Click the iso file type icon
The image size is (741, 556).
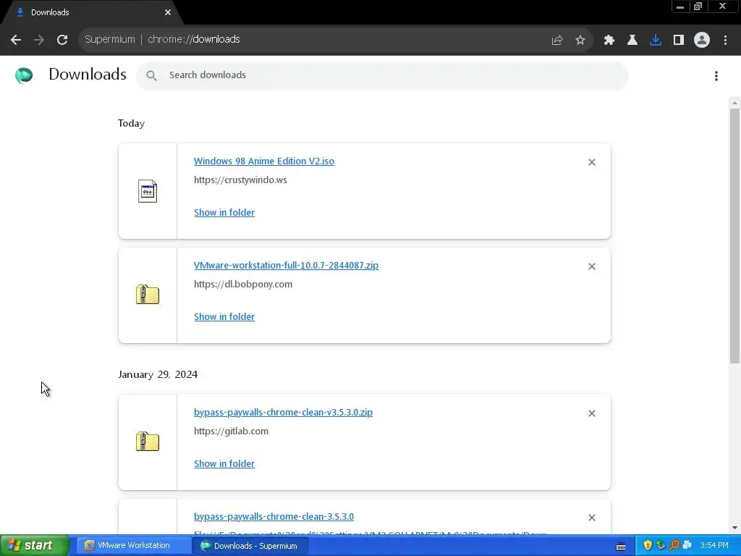148,191
